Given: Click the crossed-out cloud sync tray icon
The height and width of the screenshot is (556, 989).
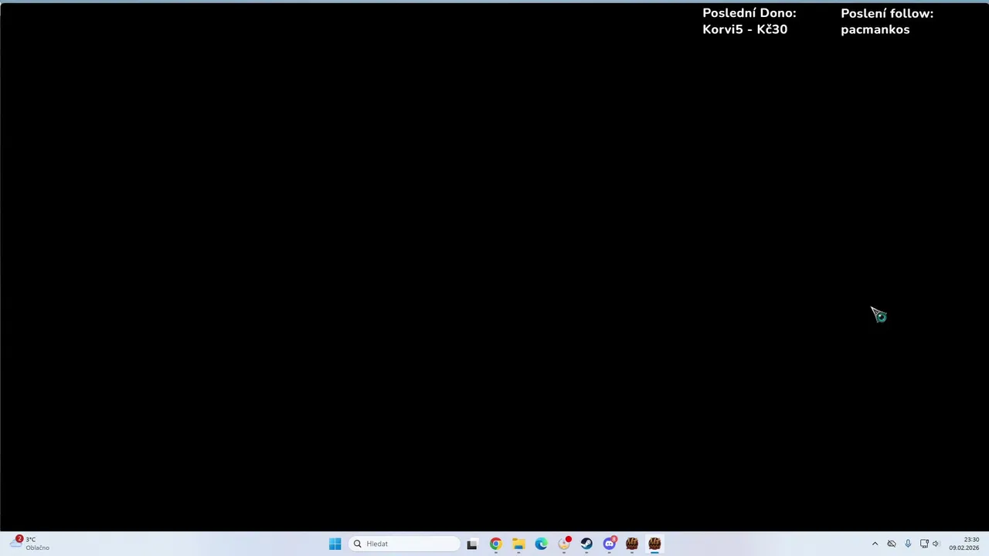Looking at the screenshot, I should pyautogui.click(x=892, y=544).
